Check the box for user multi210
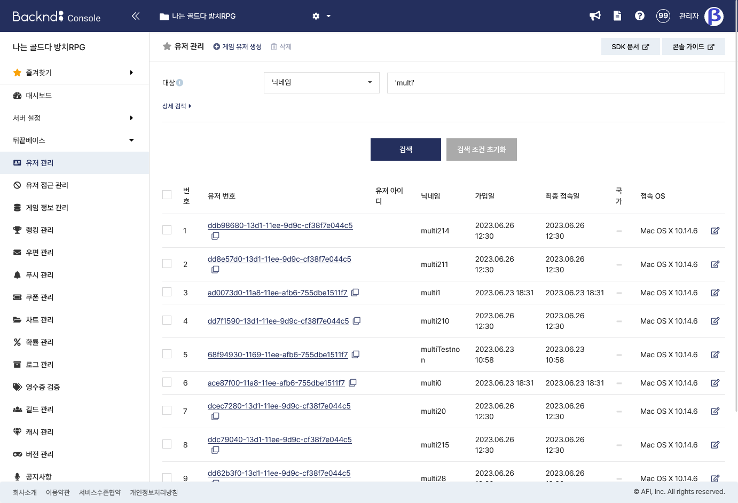 [x=167, y=320]
